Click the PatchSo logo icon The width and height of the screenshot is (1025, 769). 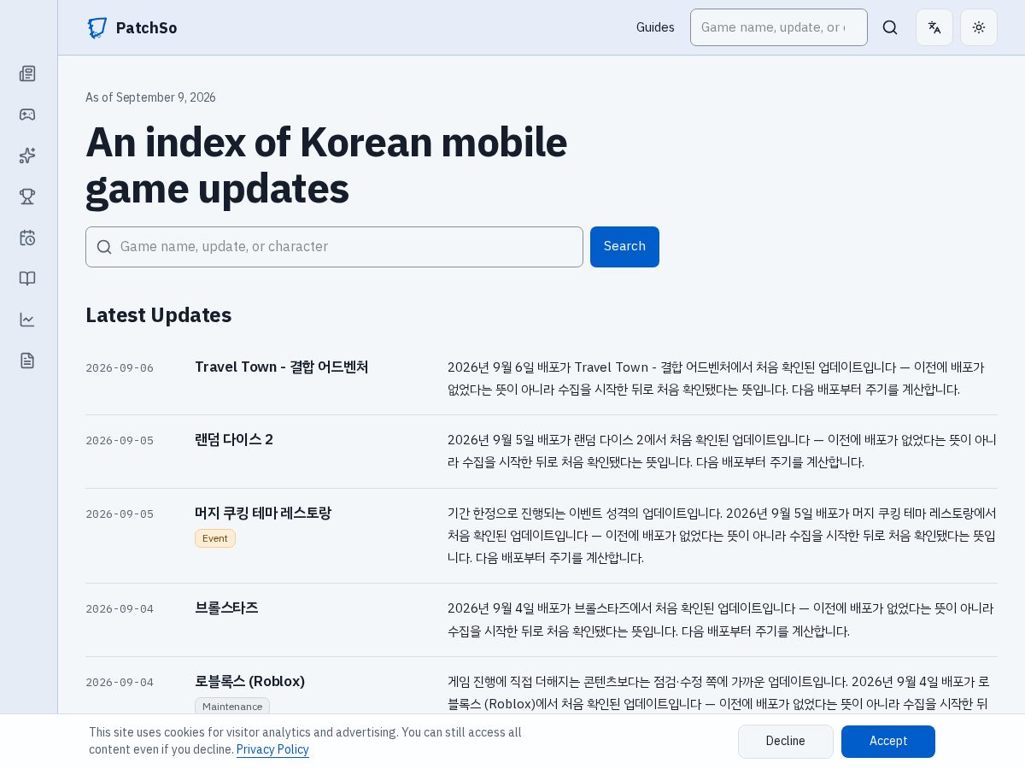click(x=97, y=27)
